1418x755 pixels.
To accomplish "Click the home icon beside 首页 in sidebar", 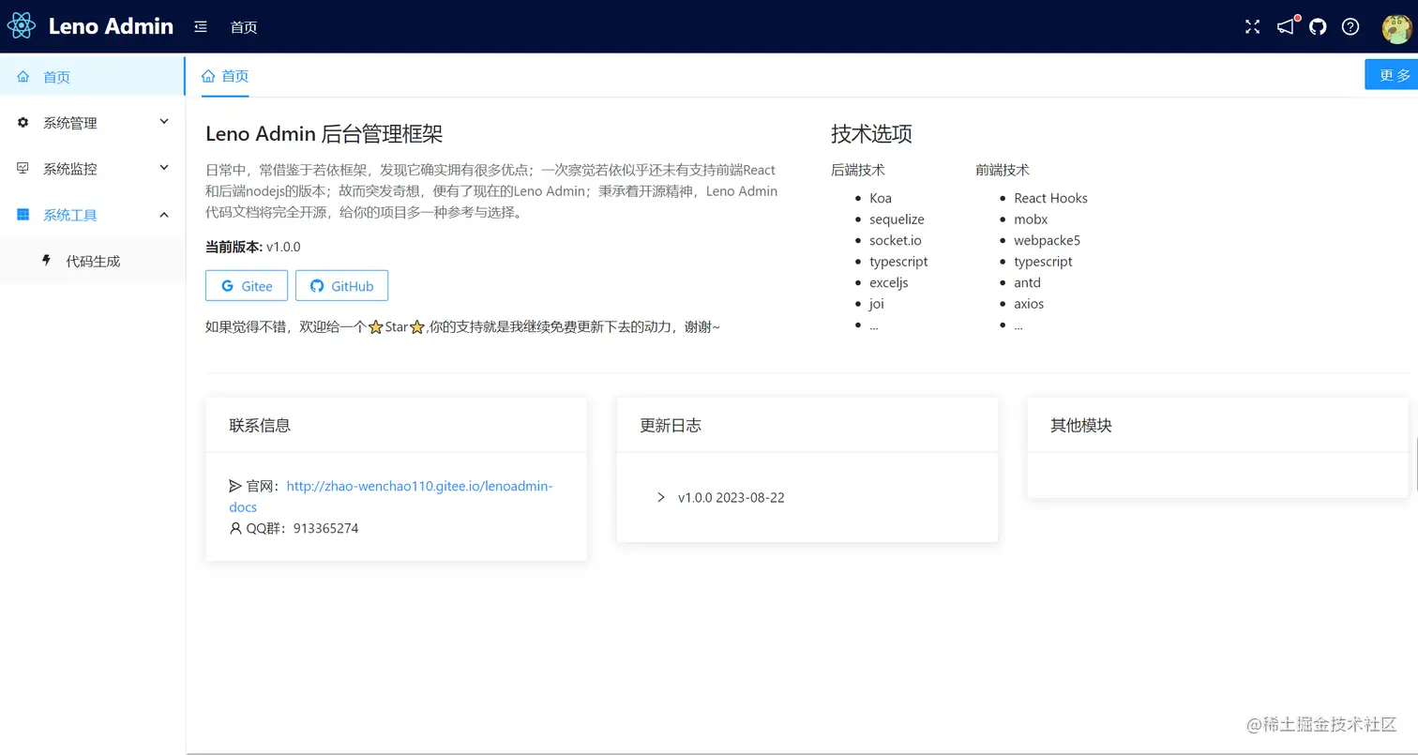I will click(23, 77).
